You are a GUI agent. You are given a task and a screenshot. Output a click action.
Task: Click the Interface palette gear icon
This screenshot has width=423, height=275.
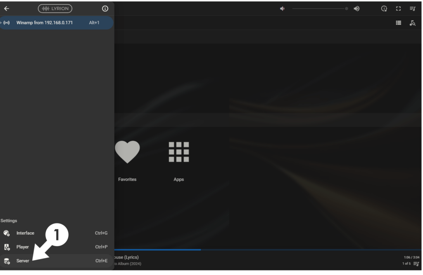coord(7,233)
